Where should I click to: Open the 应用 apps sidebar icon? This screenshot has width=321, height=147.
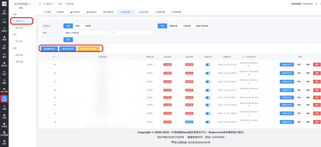4,99
